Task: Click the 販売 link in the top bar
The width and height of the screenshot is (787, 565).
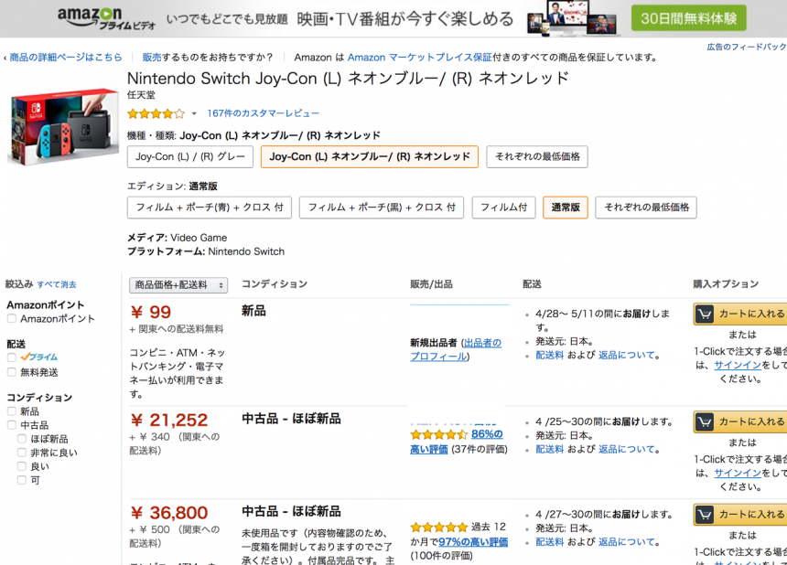Action: coord(152,58)
